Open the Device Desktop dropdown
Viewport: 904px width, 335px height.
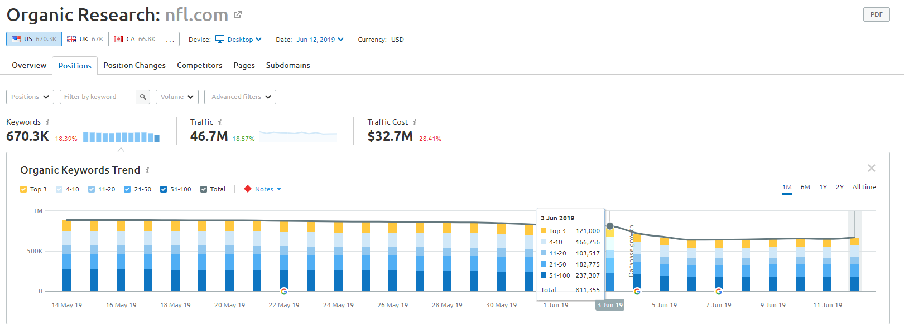click(x=239, y=40)
